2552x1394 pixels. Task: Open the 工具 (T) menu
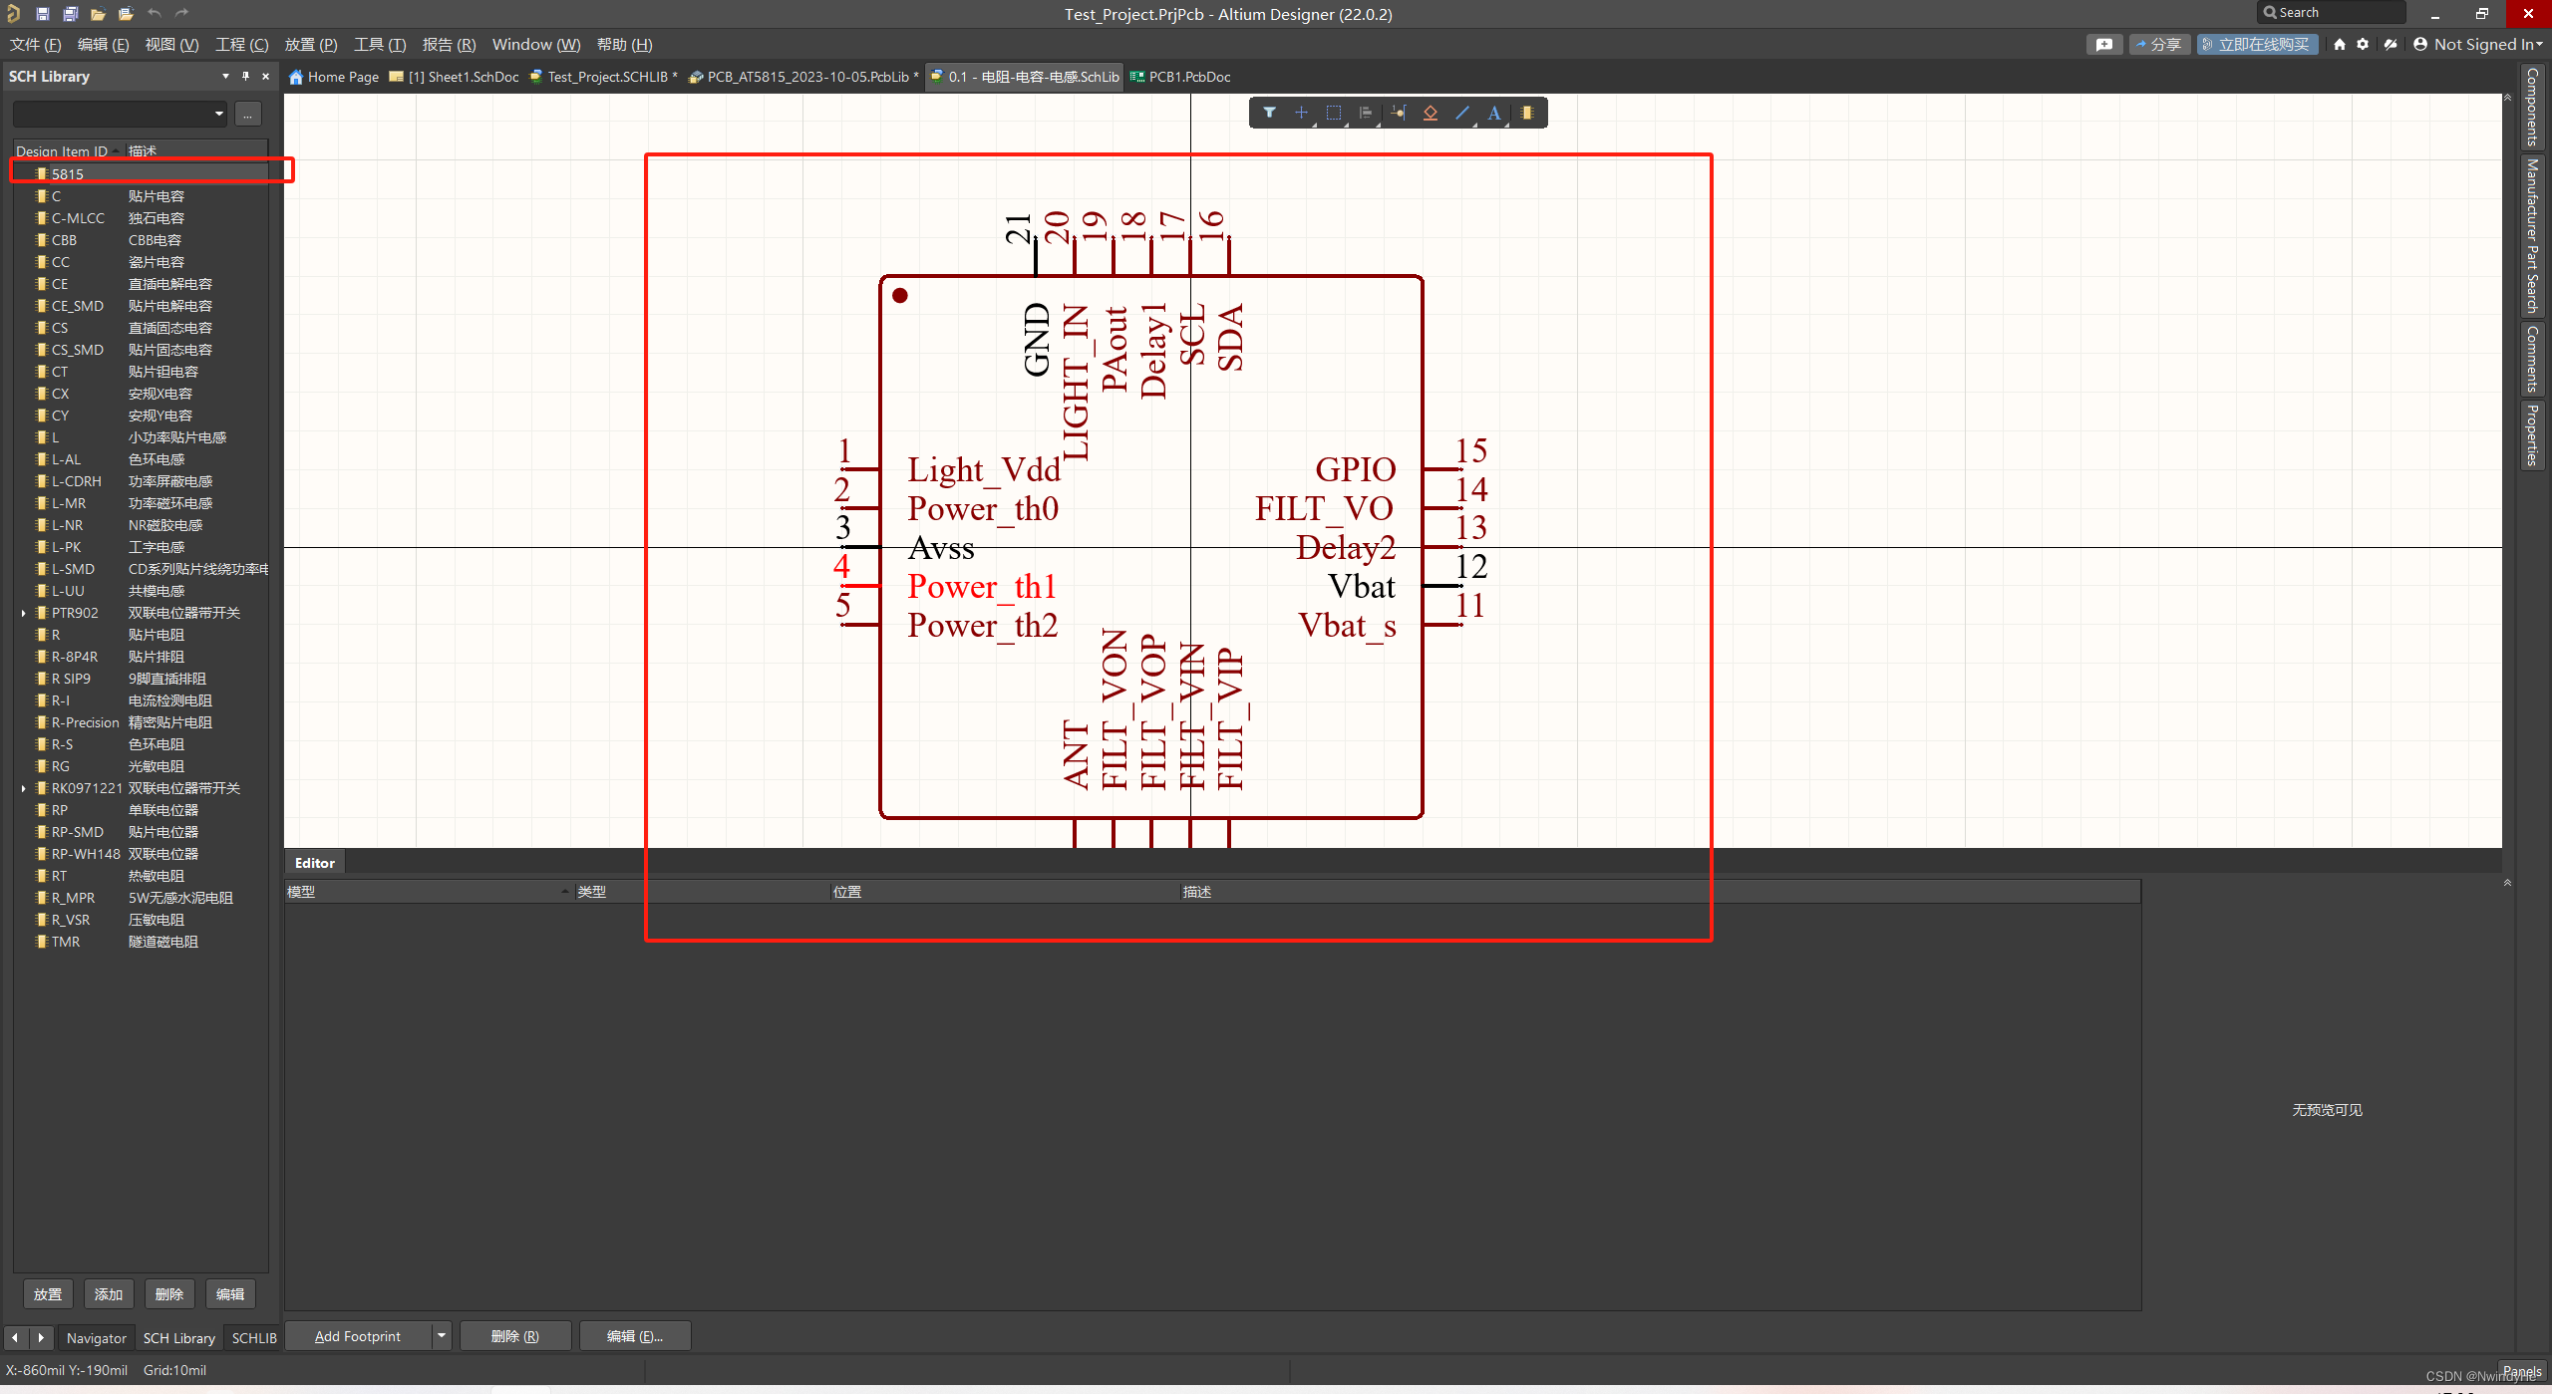pyautogui.click(x=379, y=45)
